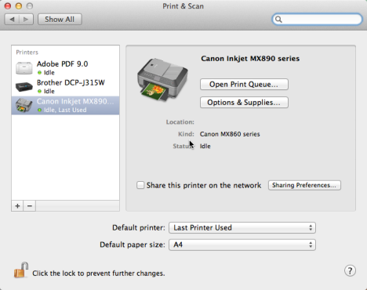
Task: Select Brother DCP-J315W printer
Action: click(x=65, y=86)
